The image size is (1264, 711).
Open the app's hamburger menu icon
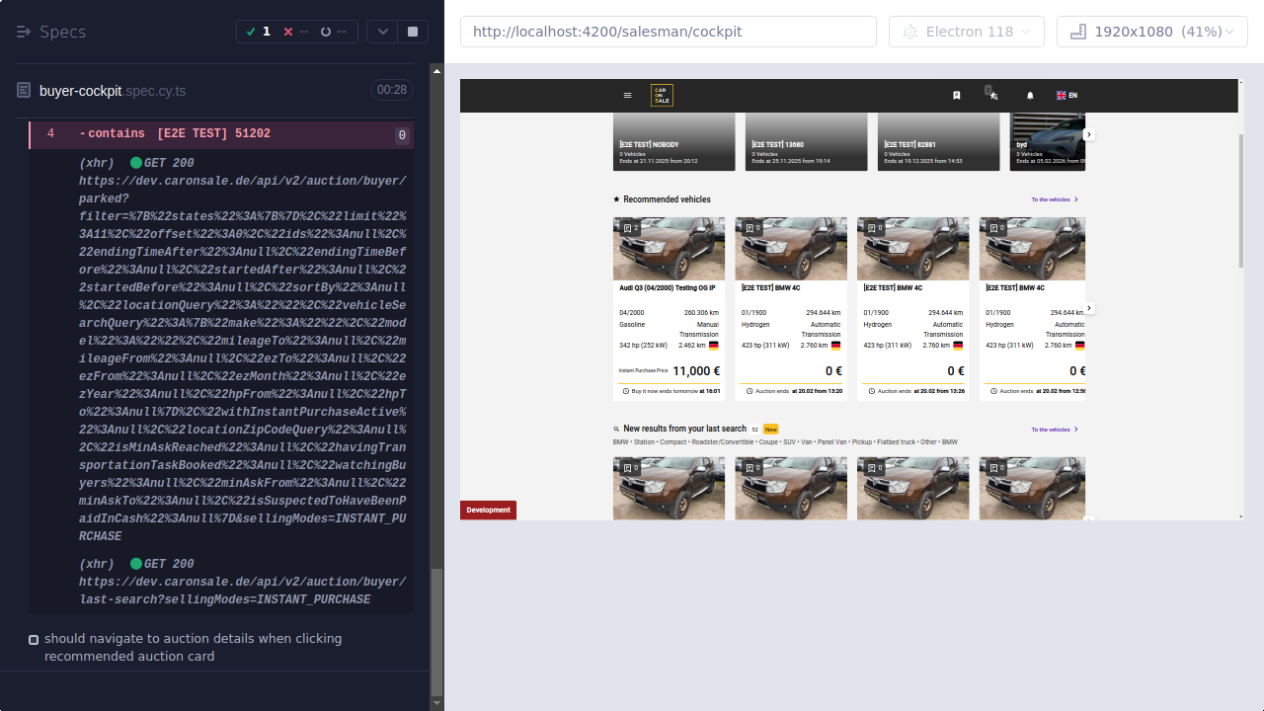627,95
